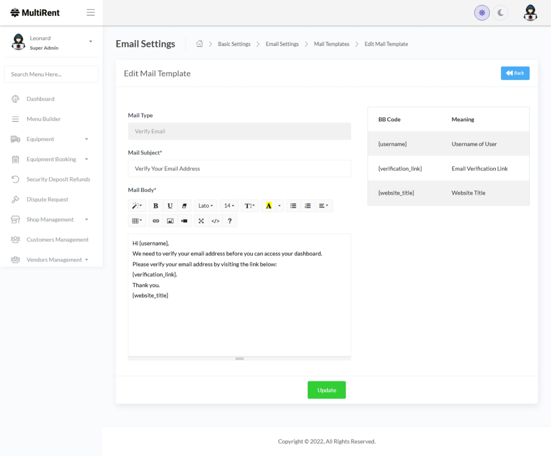
Task: Switch the editor to fullscreen mode
Action: (x=201, y=221)
